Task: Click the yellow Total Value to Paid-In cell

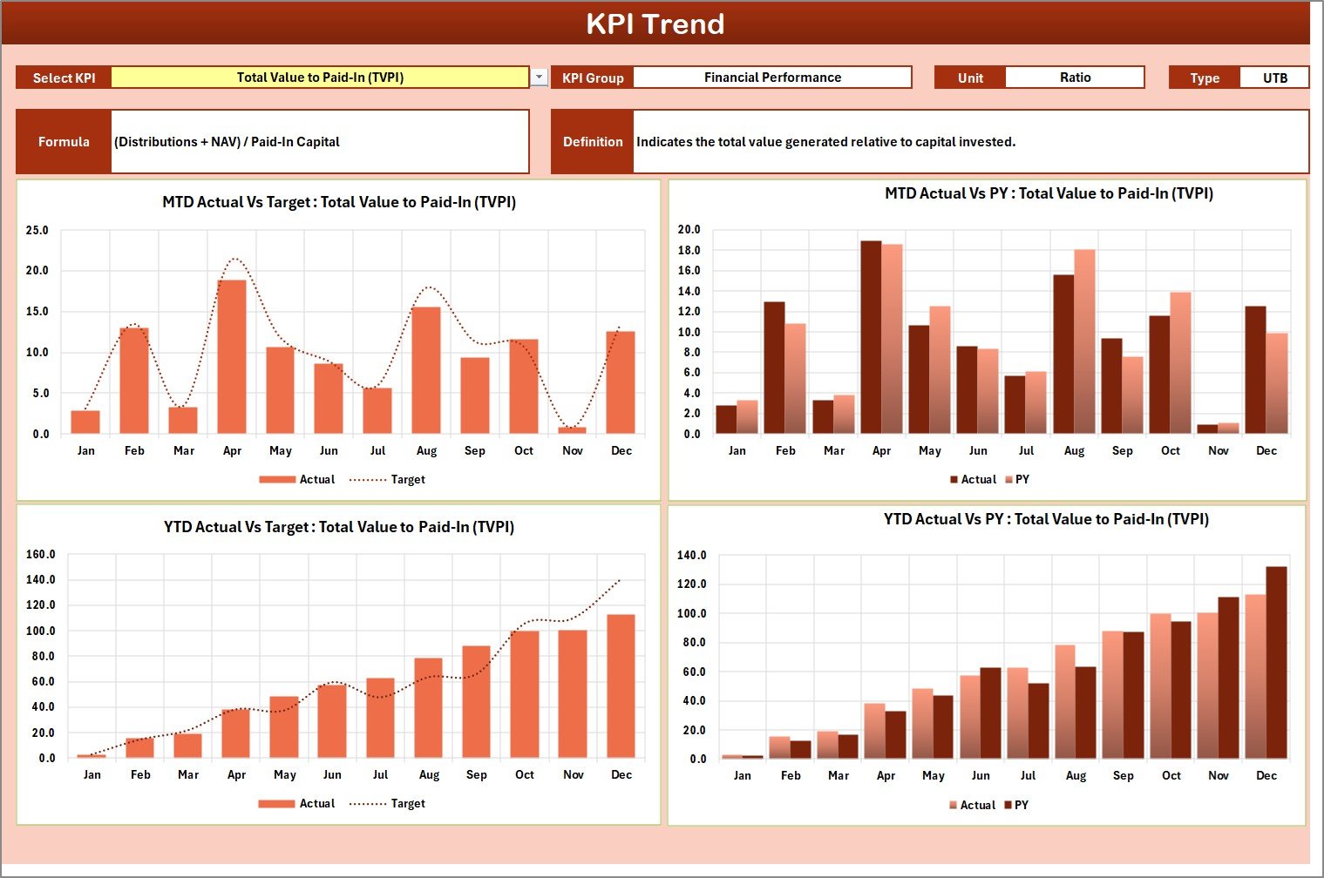Action: (x=320, y=78)
